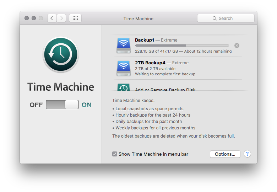Screen dimensions: 277x192
Task: Uncheck Show Time Machine in menu bar
Action: tap(115, 154)
